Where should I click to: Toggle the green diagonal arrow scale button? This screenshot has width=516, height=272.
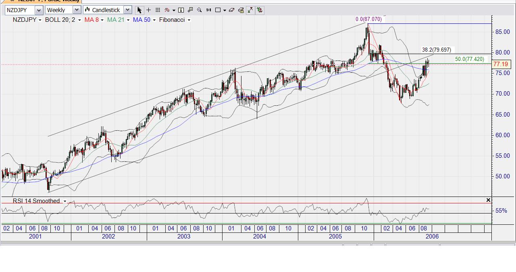point(250,10)
